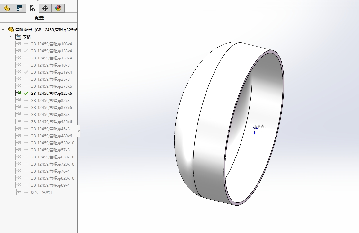
Task: Click the configuration icon beside φ57x3
Action: click(x=18, y=150)
